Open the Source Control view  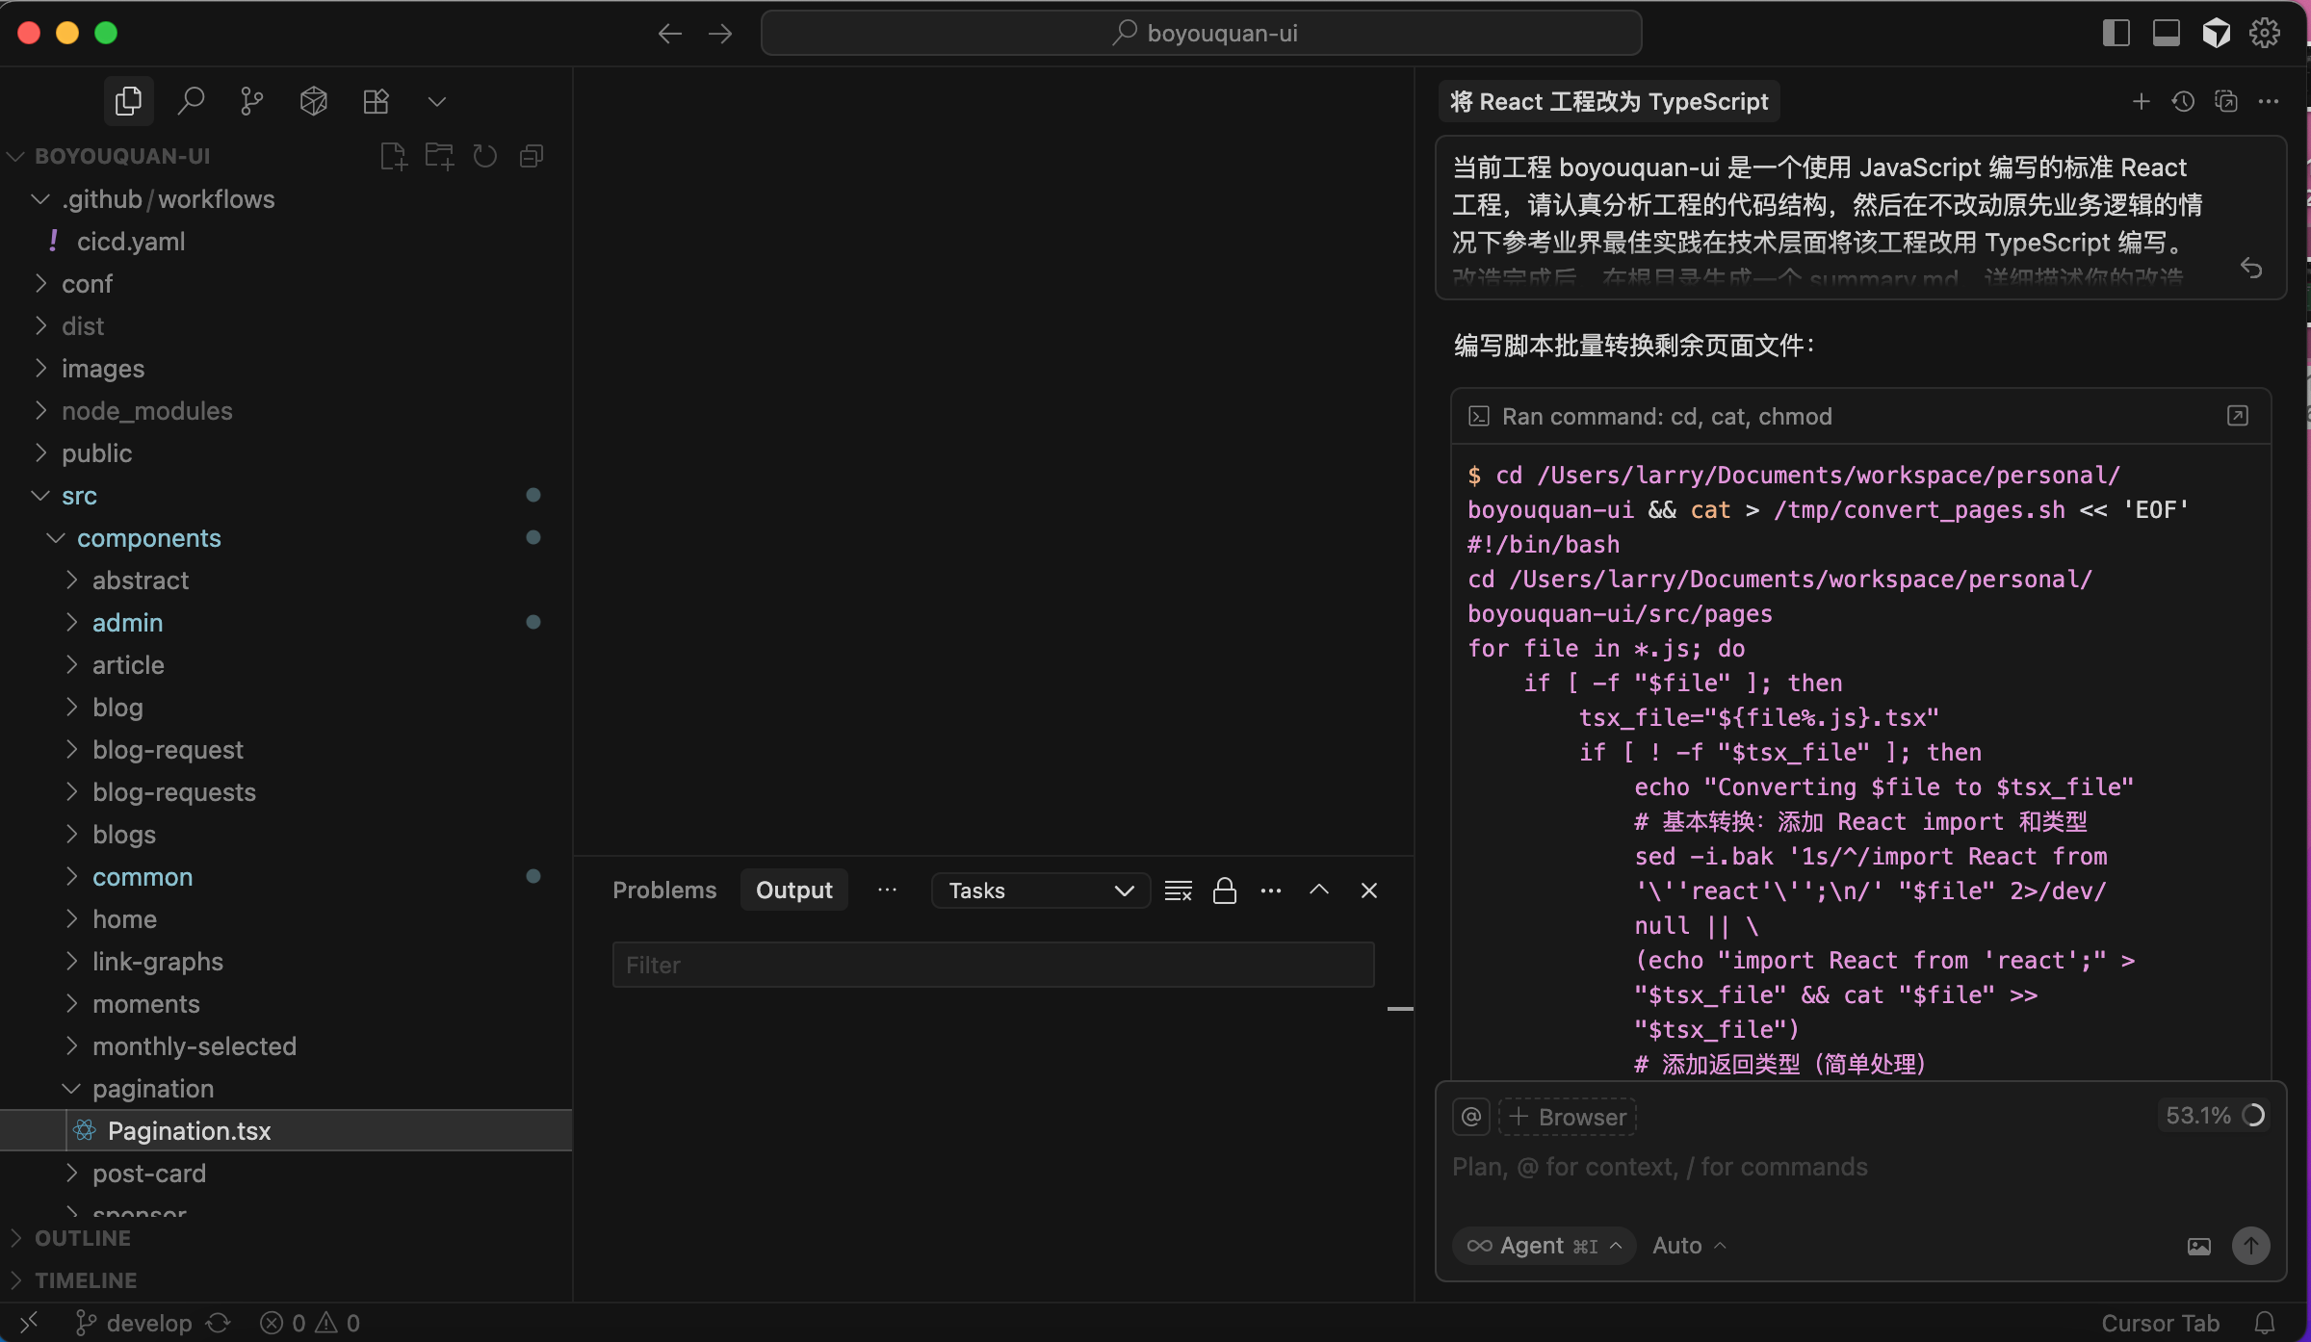(x=250, y=100)
